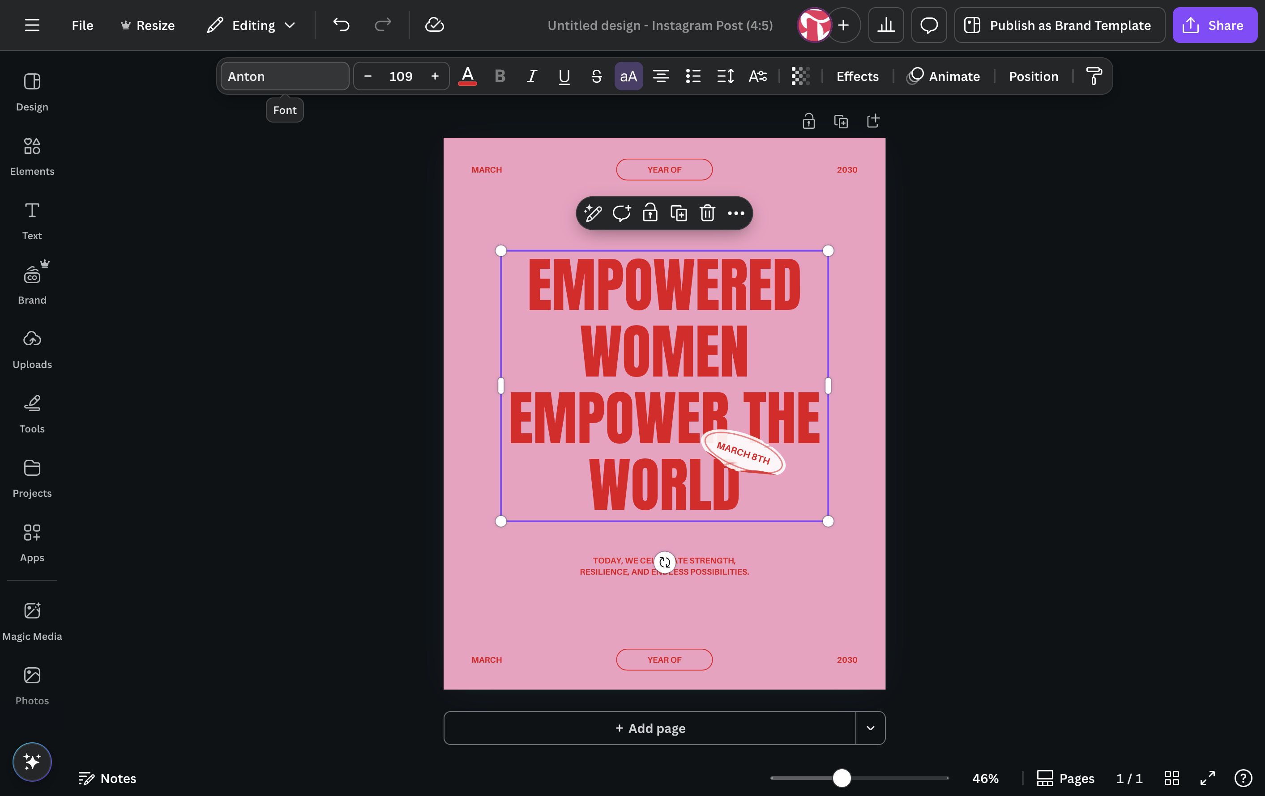
Task: Decrease font size with minus
Action: pos(368,76)
